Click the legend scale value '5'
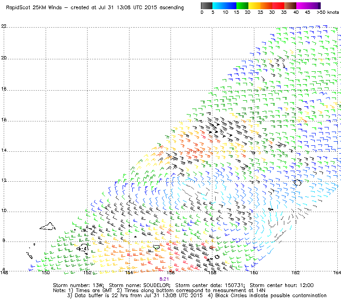This screenshot has width=341, height=299. pyautogui.click(x=213, y=12)
